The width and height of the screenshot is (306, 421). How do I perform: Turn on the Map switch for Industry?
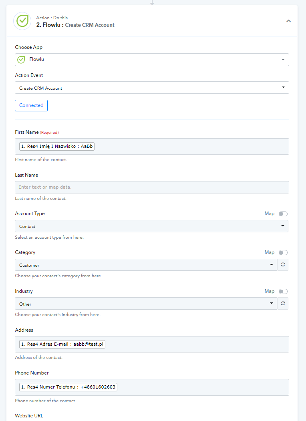pyautogui.click(x=283, y=291)
